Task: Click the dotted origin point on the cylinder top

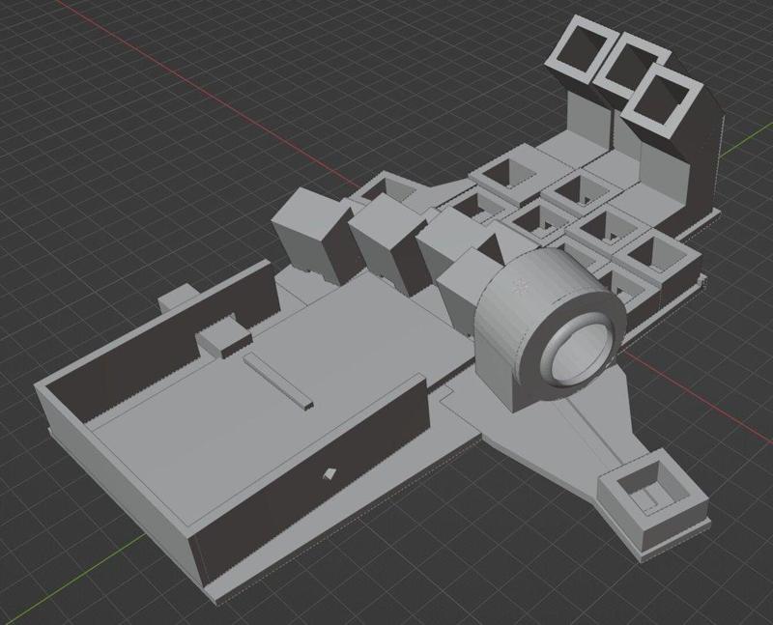Action: (x=519, y=285)
